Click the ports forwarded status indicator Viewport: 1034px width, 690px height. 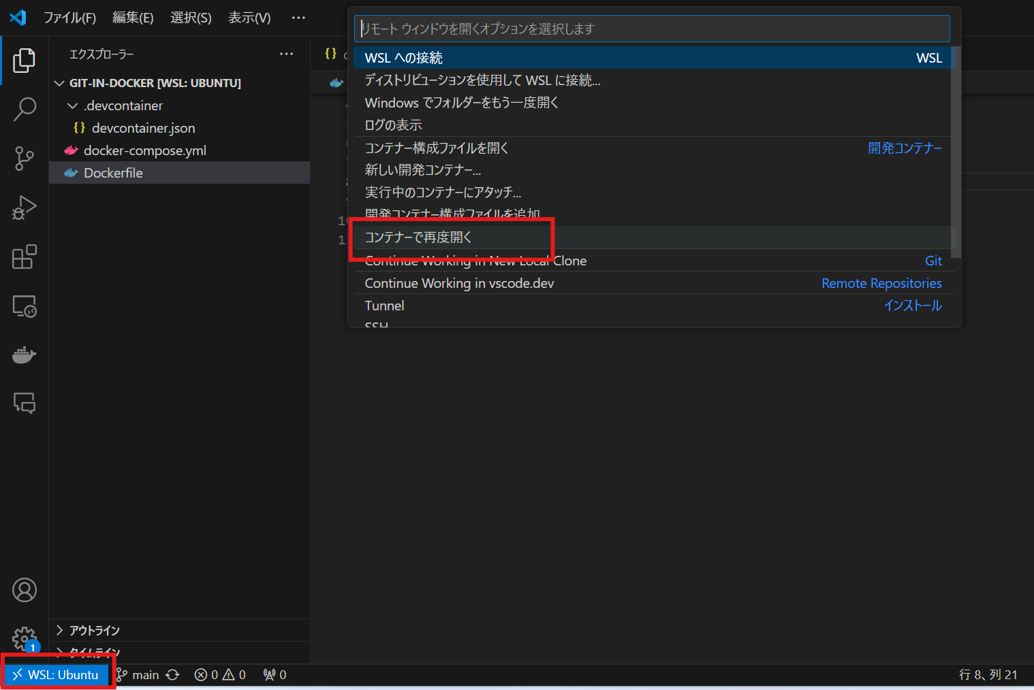click(275, 675)
